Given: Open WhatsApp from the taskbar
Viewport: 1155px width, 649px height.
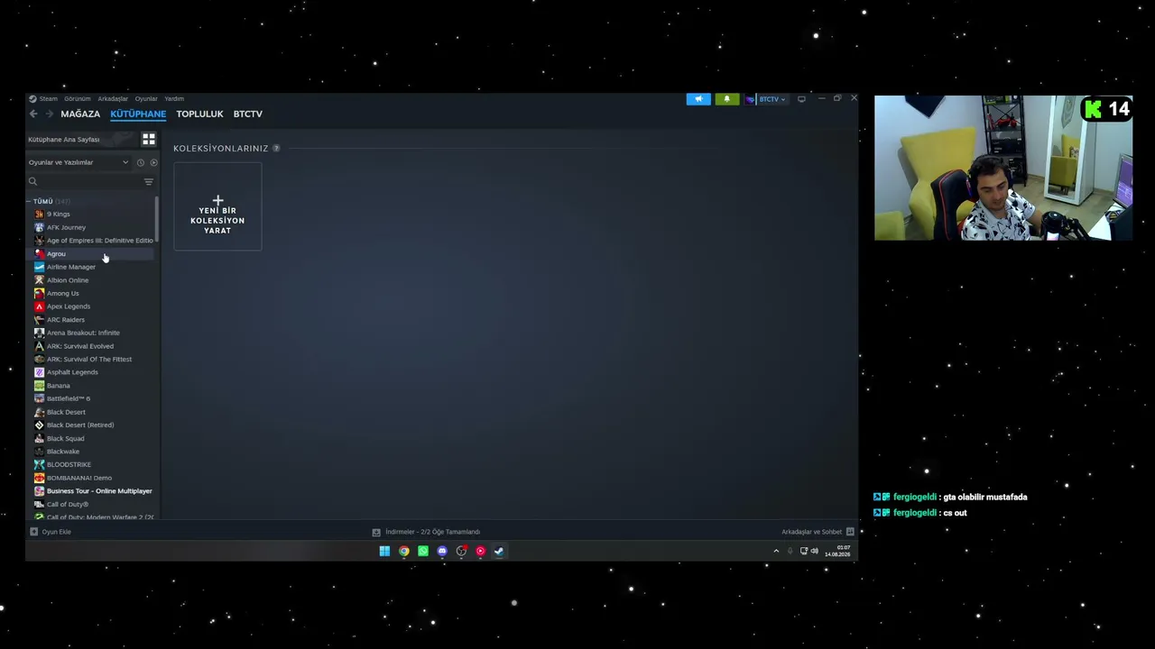Looking at the screenshot, I should 423,551.
